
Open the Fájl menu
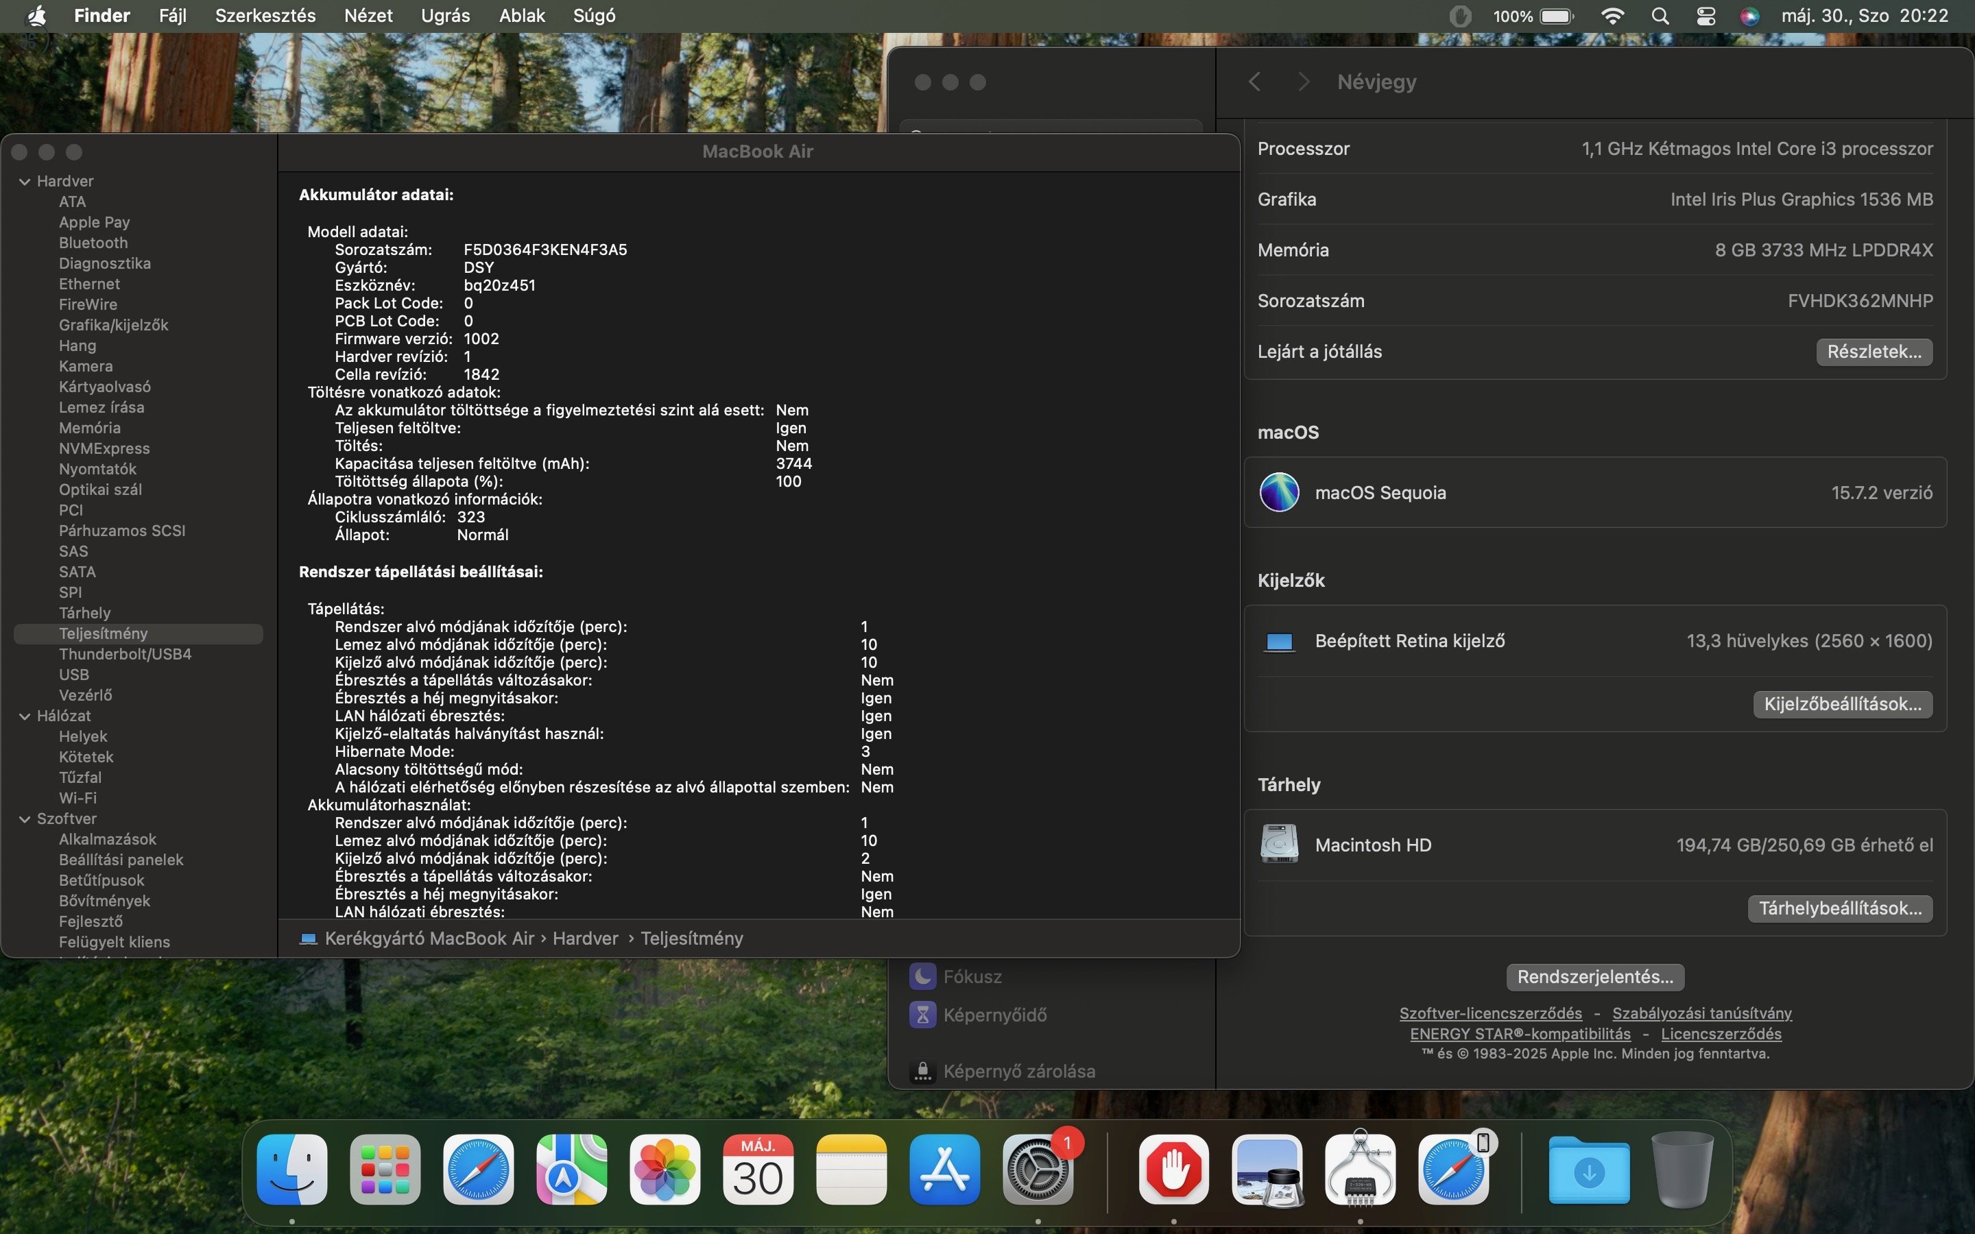(x=172, y=16)
